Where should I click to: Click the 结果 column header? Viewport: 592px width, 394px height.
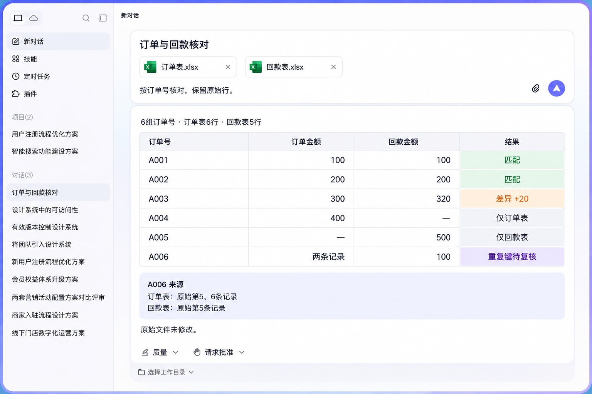512,142
